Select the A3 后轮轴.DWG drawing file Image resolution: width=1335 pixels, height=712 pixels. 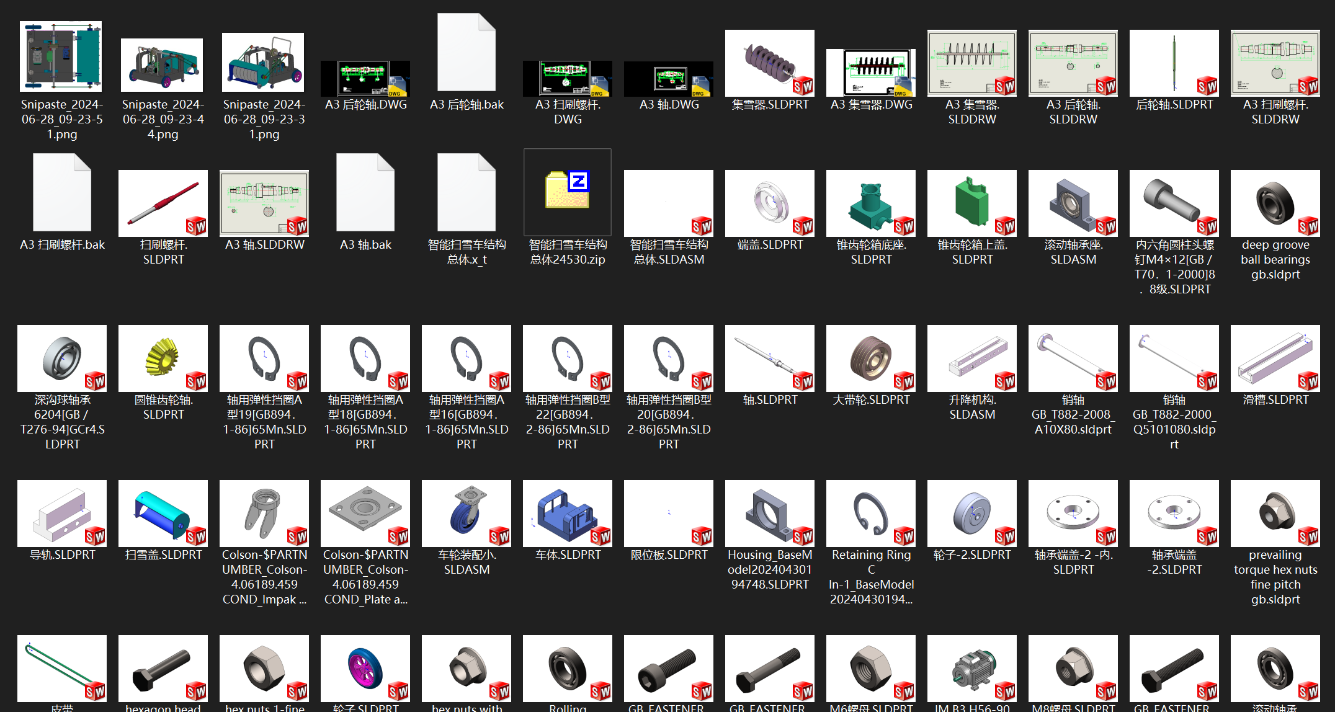pyautogui.click(x=365, y=79)
